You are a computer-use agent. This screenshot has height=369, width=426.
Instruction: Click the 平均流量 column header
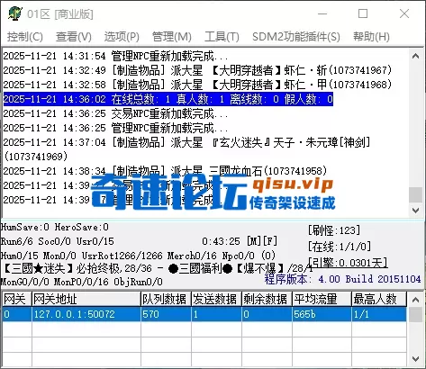(322, 299)
